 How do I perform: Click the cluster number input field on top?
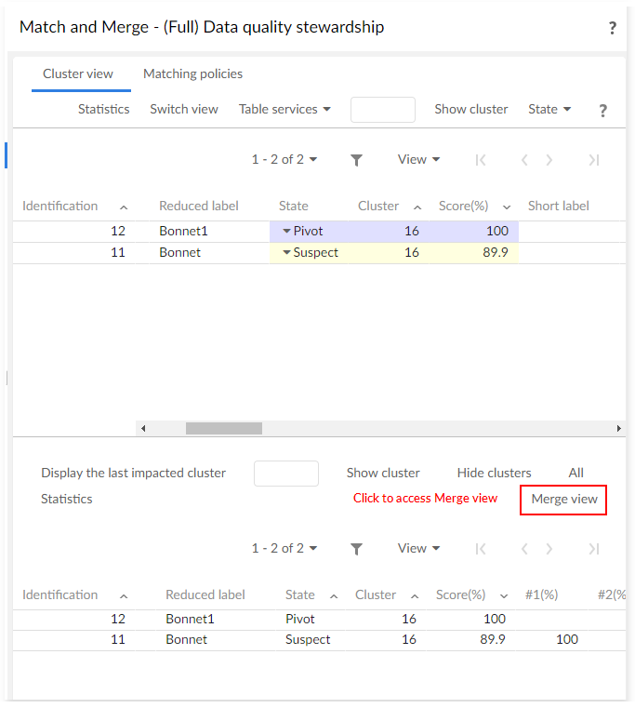click(382, 110)
